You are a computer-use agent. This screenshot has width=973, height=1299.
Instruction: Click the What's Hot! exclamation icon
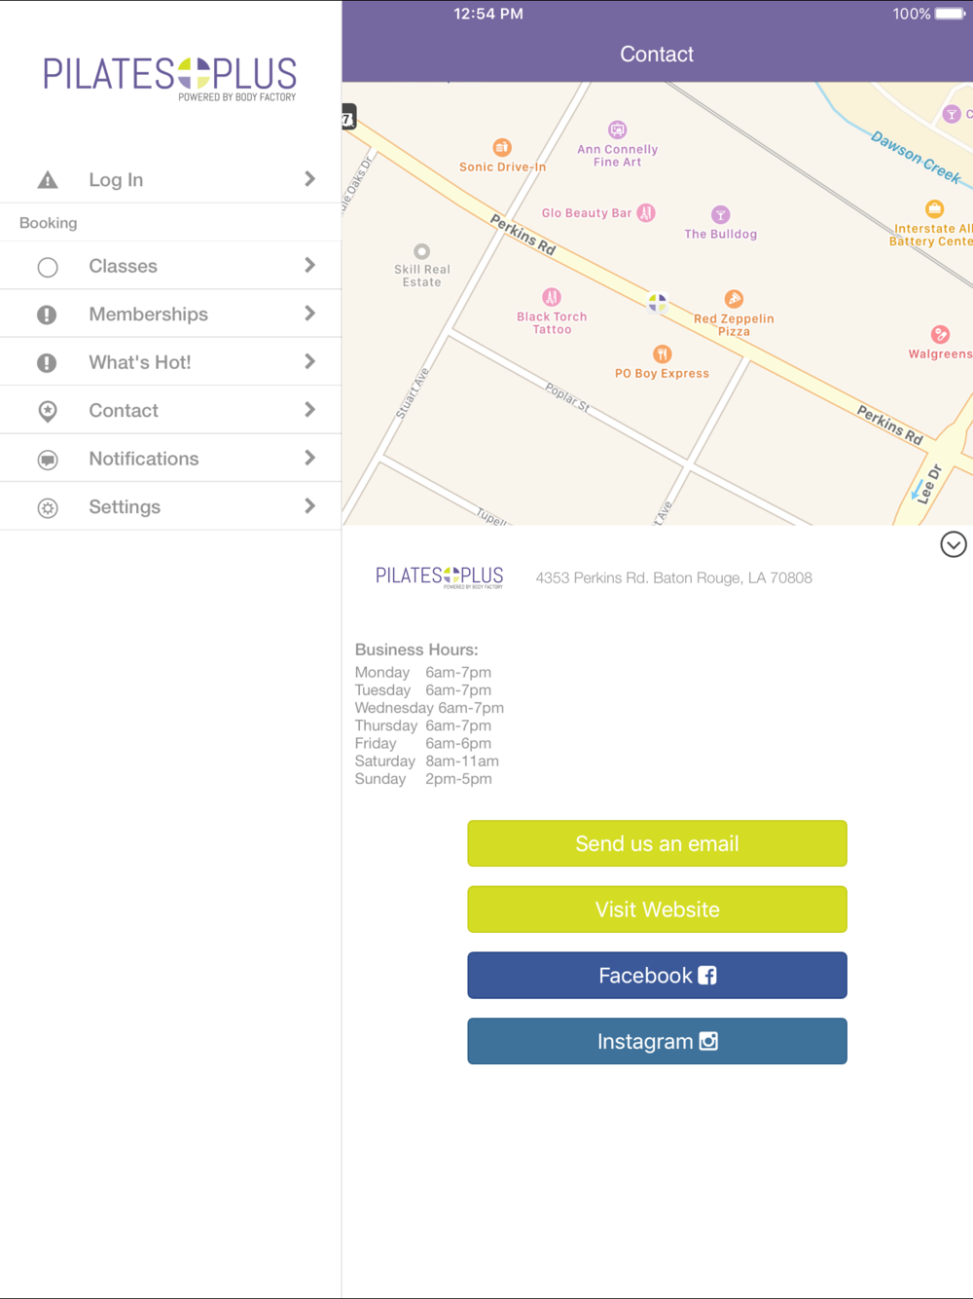(x=47, y=363)
